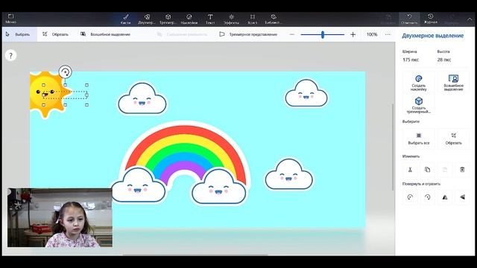This screenshot has height=268, width=477.
Task: Click the question mark help button
Action: (10, 55)
